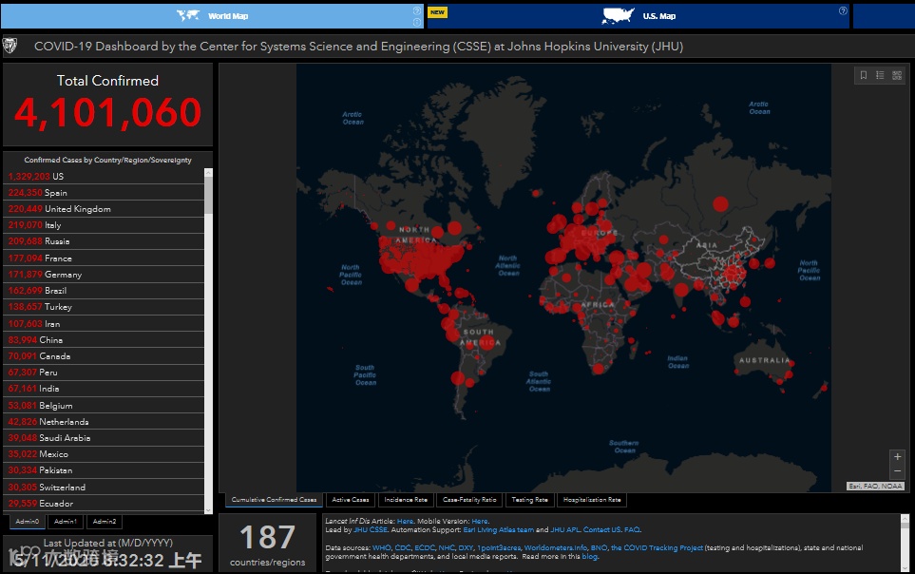Image resolution: width=915 pixels, height=574 pixels.
Task: Zoom in with the plus map button
Action: [898, 456]
